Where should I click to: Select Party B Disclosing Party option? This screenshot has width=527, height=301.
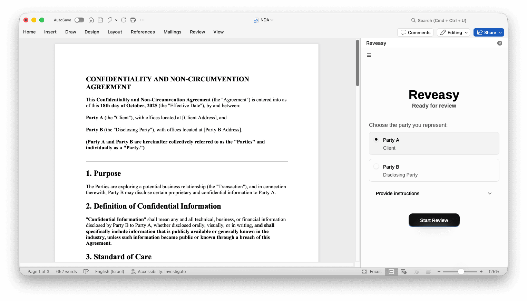pyautogui.click(x=434, y=170)
